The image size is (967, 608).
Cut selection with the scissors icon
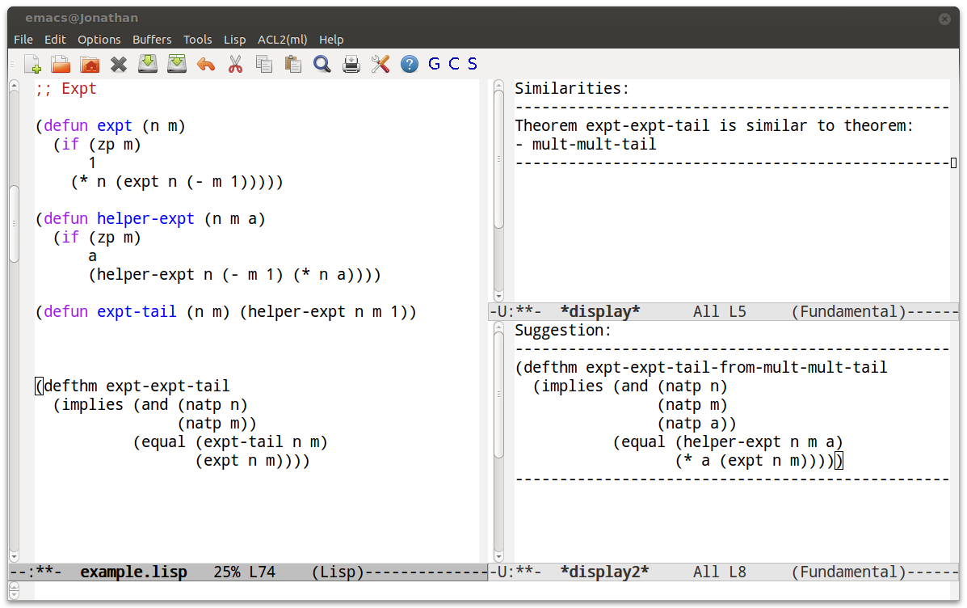[235, 64]
